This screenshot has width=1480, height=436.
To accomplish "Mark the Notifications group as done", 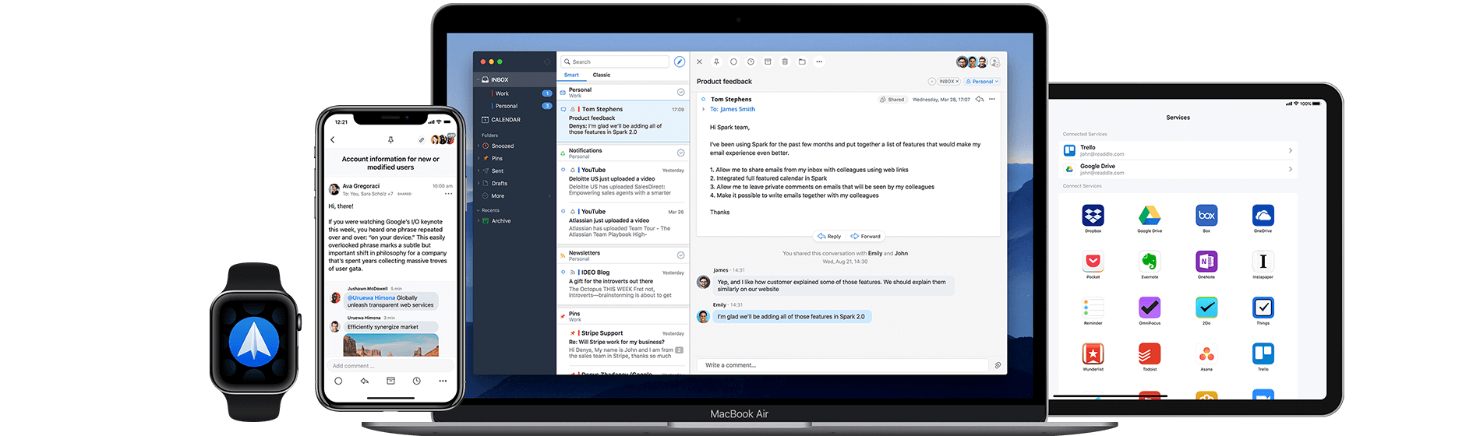I will tap(680, 153).
